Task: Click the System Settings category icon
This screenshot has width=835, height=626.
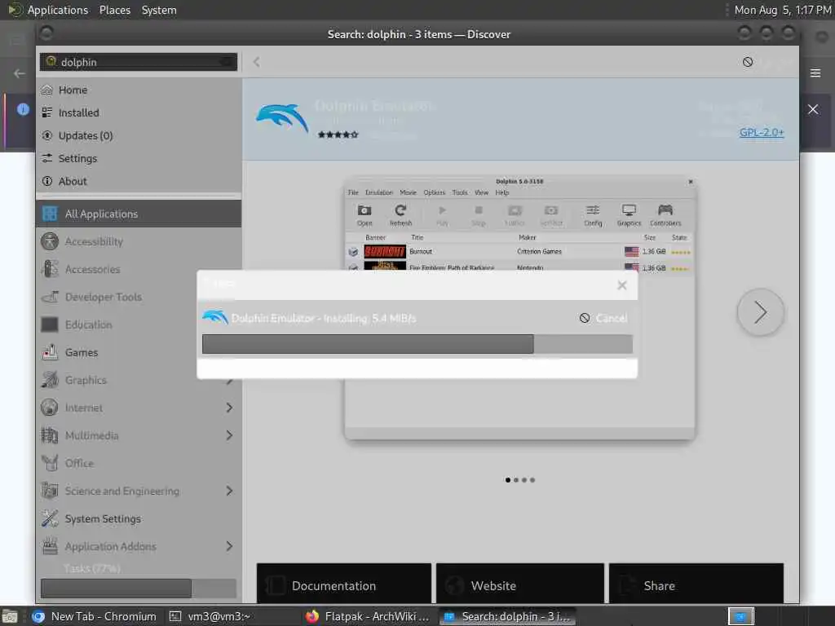Action: point(50,518)
